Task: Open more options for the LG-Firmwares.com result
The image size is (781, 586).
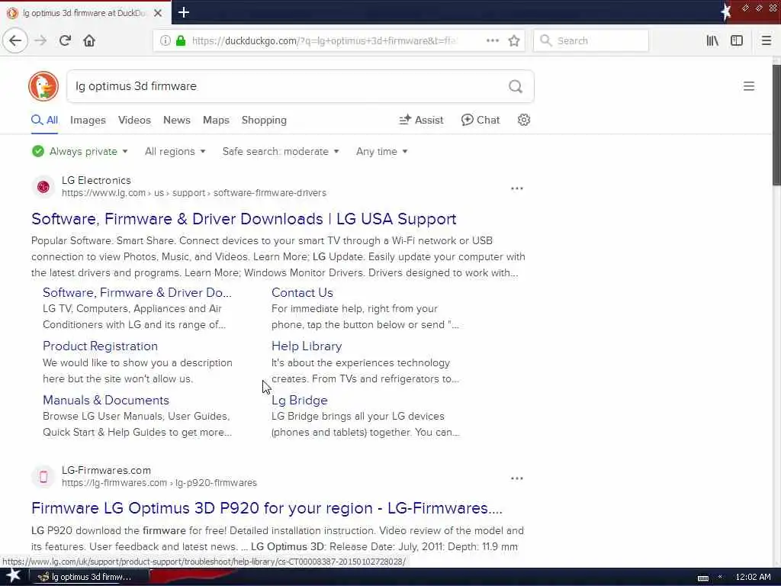Action: pyautogui.click(x=517, y=478)
